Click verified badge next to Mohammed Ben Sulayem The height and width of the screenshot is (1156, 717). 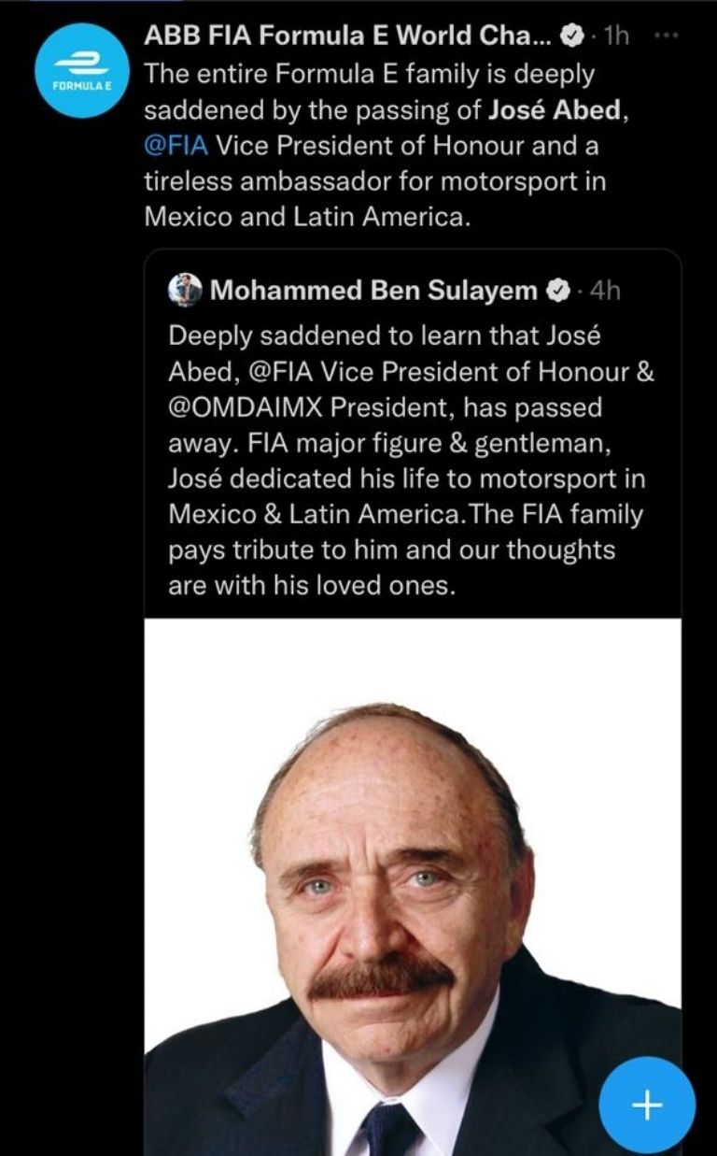(x=557, y=291)
